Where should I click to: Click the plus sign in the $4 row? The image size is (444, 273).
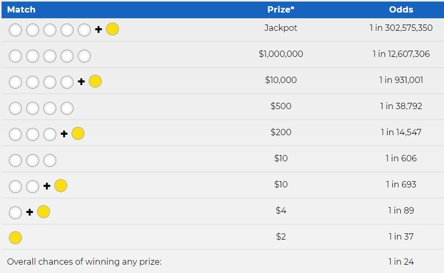click(x=30, y=212)
